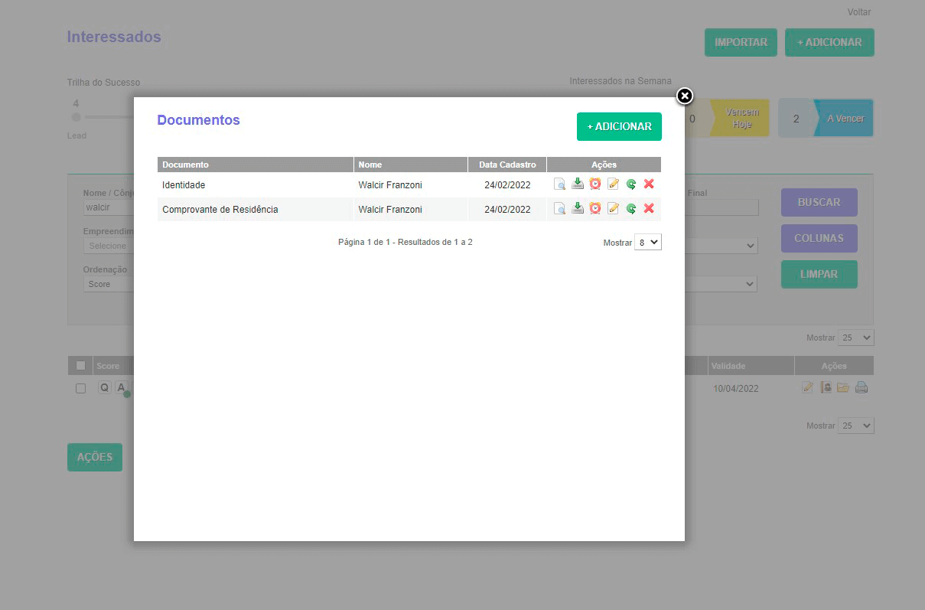This screenshot has width=925, height=610.
Task: Print the interessado's record
Action: coord(861,387)
